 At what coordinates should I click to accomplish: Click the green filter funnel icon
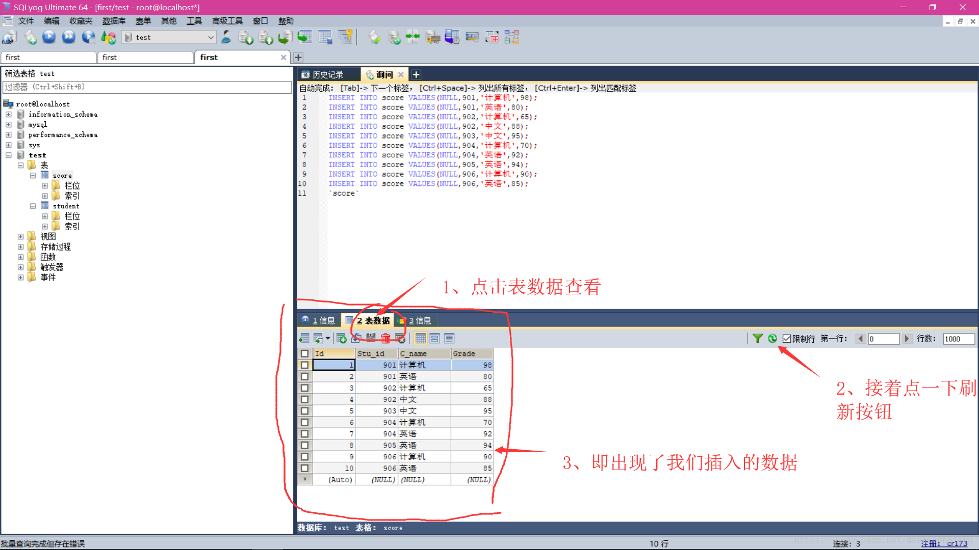click(x=758, y=339)
